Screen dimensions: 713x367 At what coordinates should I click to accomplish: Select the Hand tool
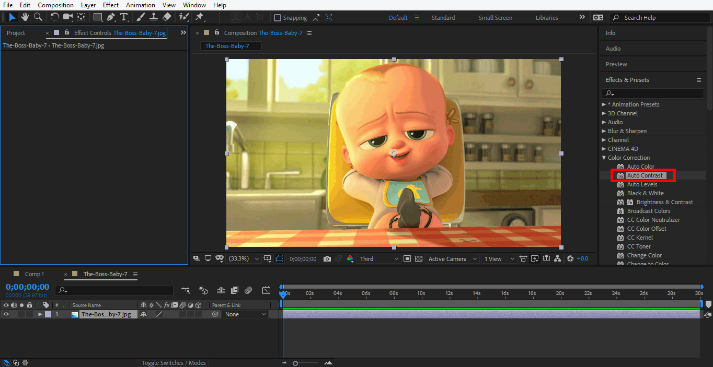click(x=25, y=17)
